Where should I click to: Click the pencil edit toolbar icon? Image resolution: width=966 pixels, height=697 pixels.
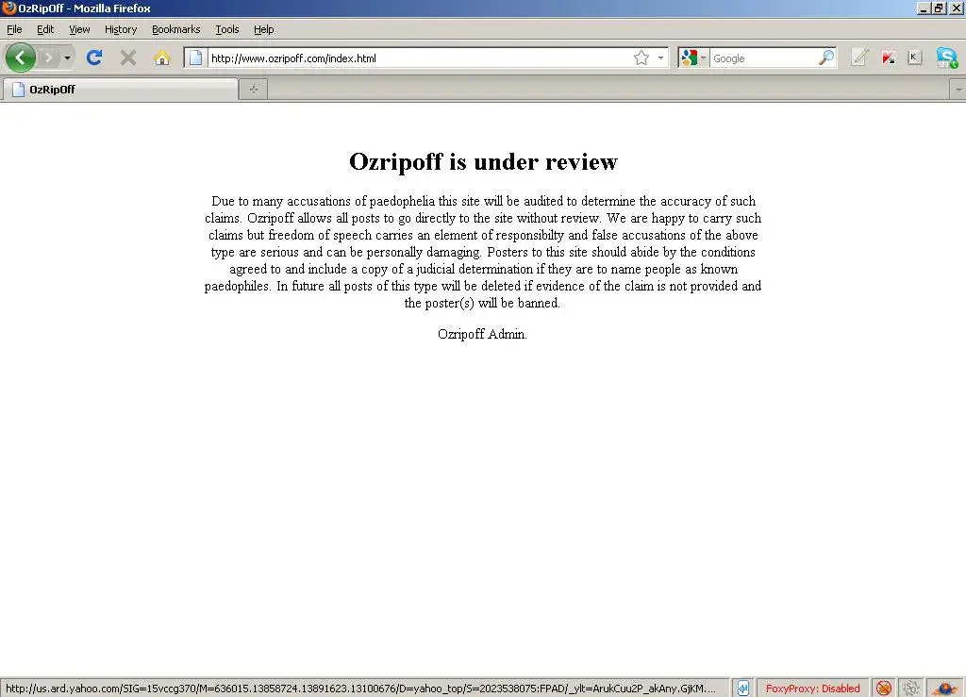point(860,58)
